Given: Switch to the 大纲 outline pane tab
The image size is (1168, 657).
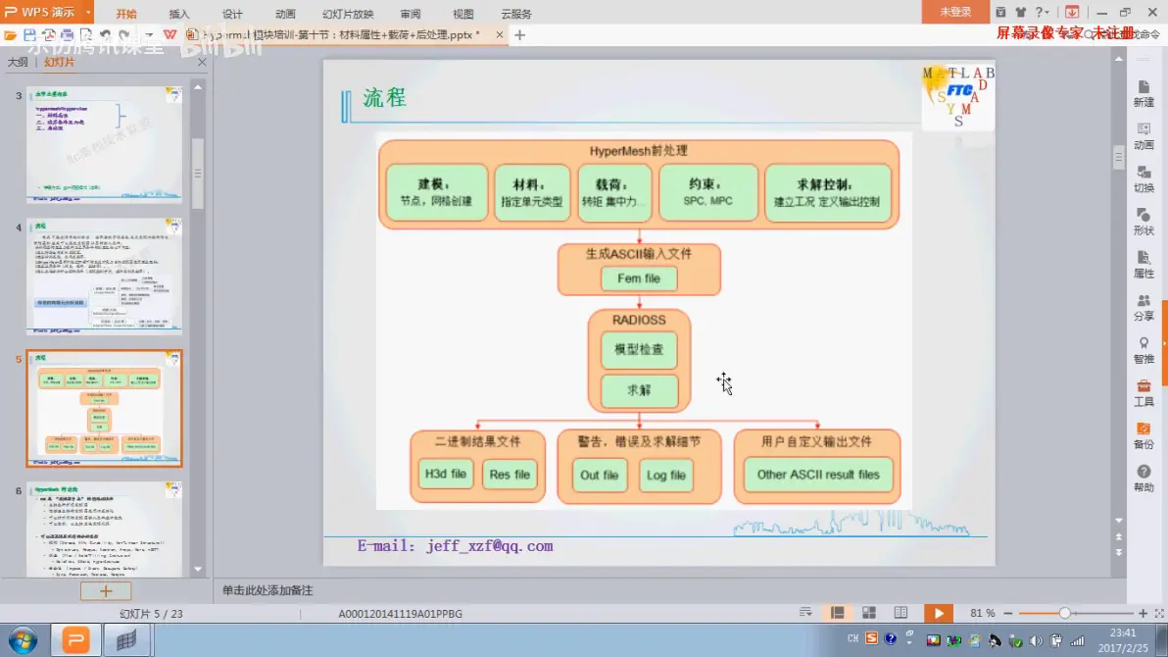Looking at the screenshot, I should click(x=18, y=62).
